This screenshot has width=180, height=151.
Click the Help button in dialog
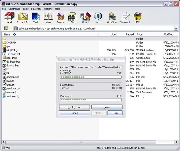115,113
